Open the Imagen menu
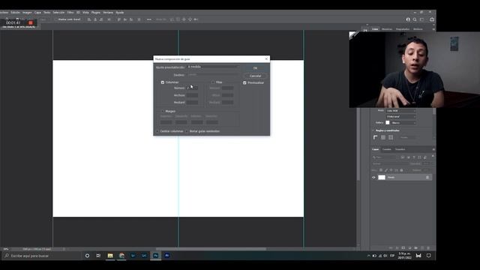Viewport: 480px width, 270px height. click(x=27, y=13)
